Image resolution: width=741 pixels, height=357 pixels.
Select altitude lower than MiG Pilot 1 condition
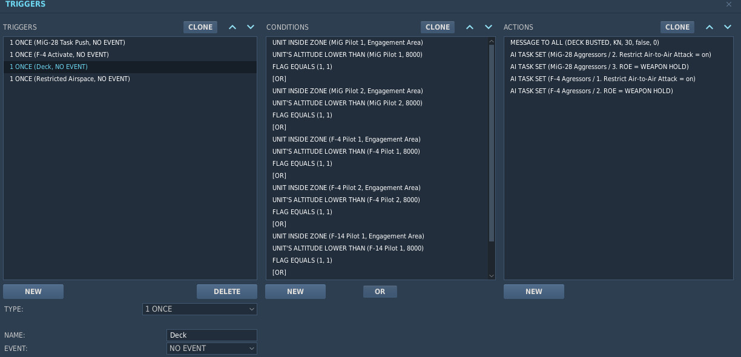[377, 55]
